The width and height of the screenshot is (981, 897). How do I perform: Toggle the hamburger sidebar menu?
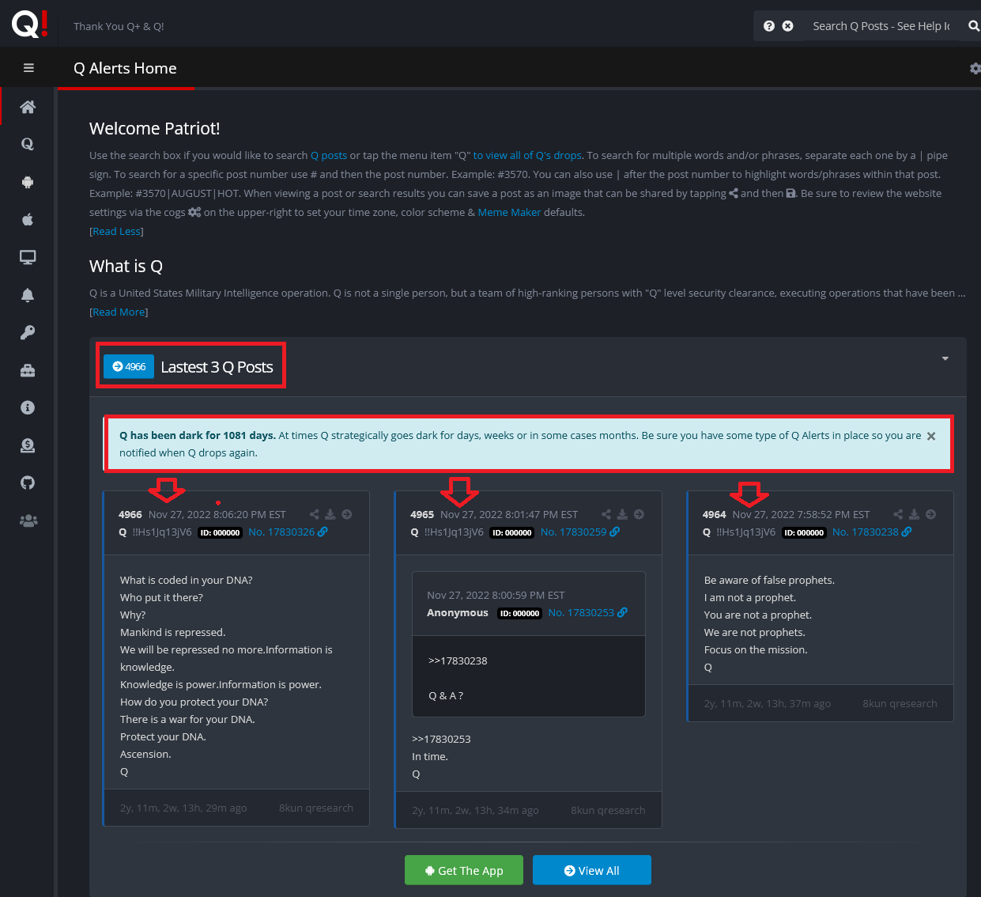click(28, 68)
